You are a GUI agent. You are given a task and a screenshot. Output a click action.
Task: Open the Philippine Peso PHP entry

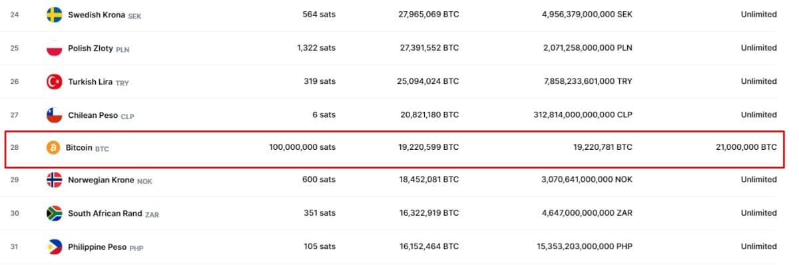tap(105, 247)
